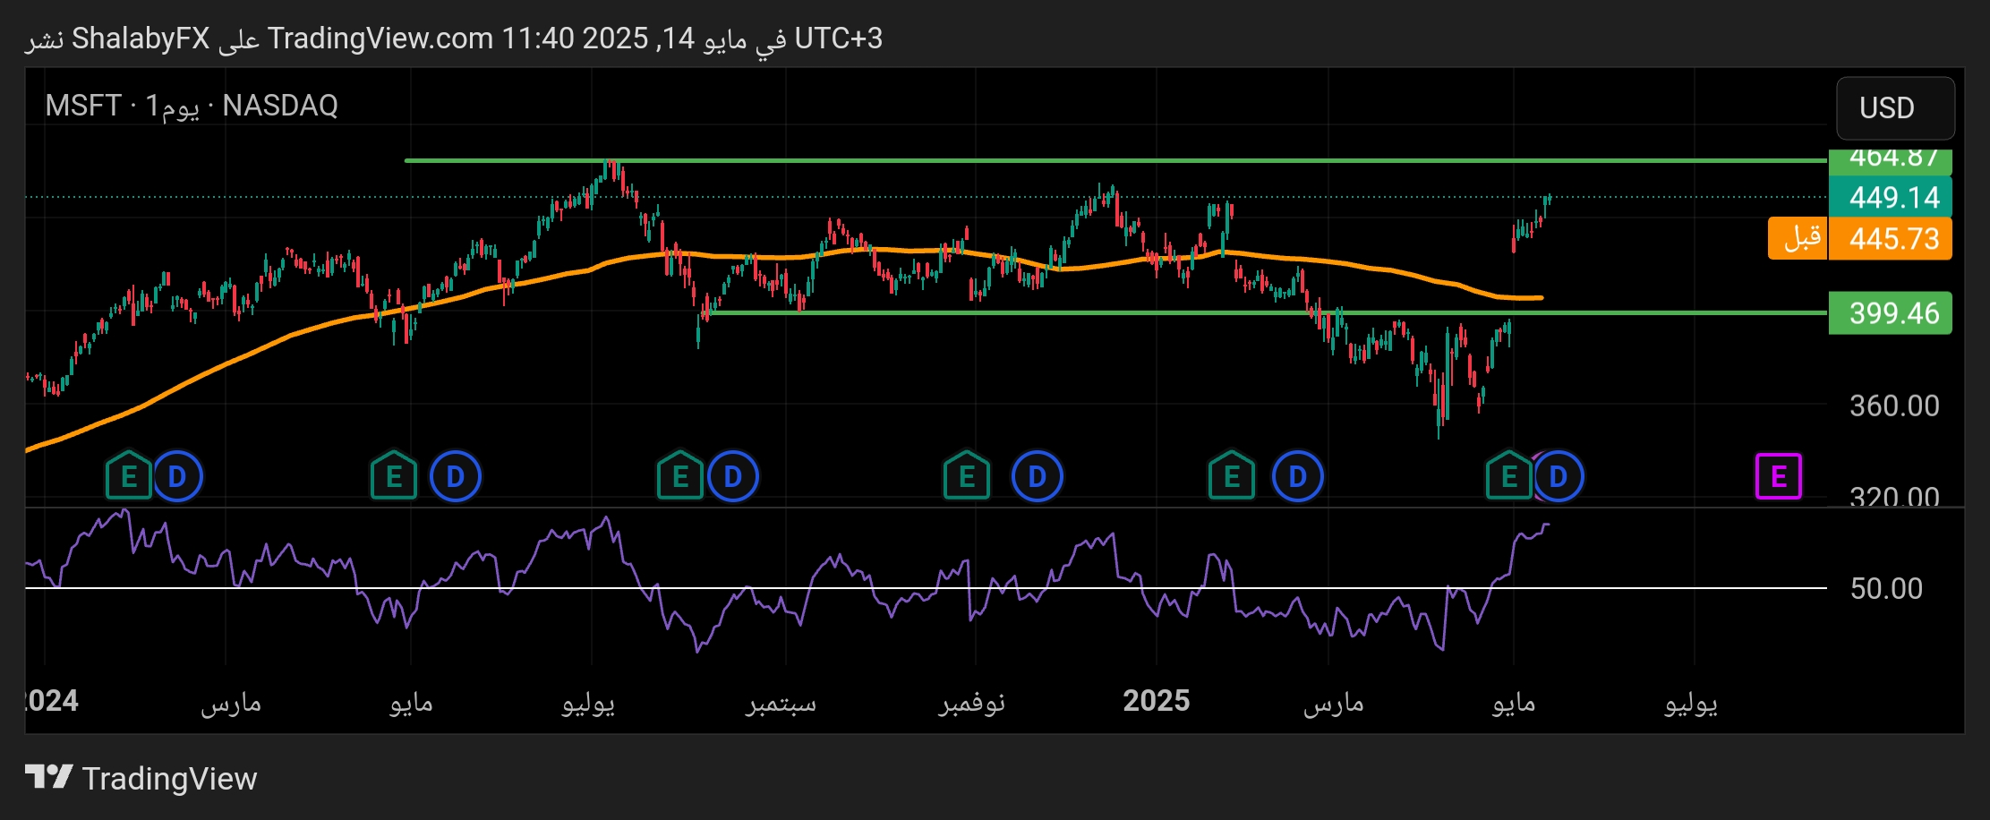This screenshot has width=1990, height=820.
Task: Open the April 2024 earnings E marker
Action: (x=393, y=475)
